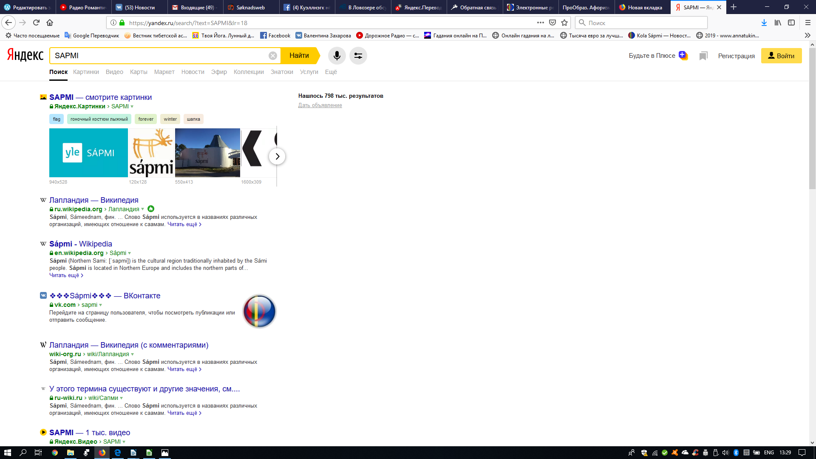Open the Firefox downloads arrow icon
This screenshot has height=459, width=816.
[x=764, y=23]
